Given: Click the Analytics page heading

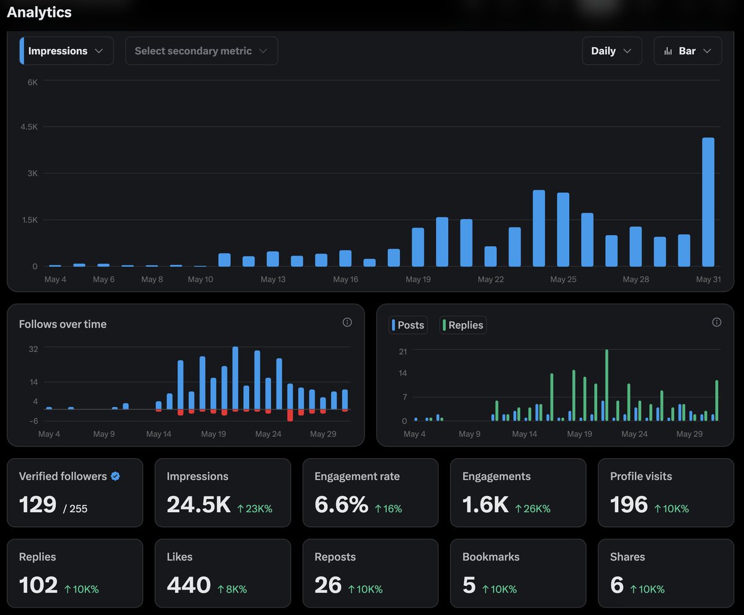Looking at the screenshot, I should [x=39, y=12].
